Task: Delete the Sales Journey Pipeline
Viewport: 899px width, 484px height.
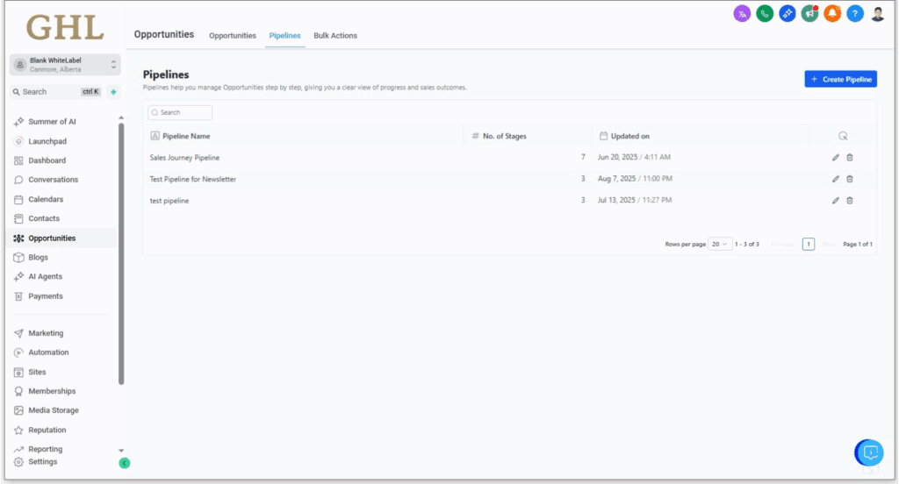Action: pos(850,158)
